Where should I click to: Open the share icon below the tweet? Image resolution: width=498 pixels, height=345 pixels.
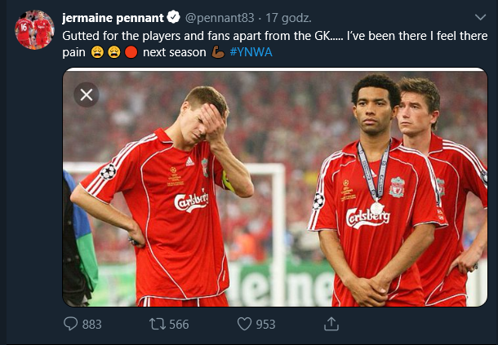pos(331,324)
